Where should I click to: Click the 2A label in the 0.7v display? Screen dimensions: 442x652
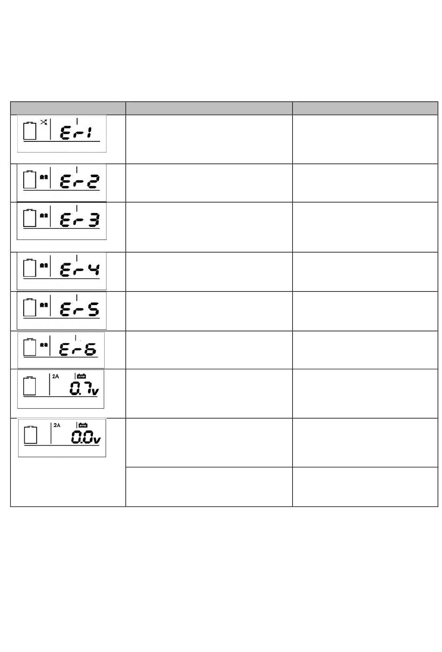tap(55, 376)
